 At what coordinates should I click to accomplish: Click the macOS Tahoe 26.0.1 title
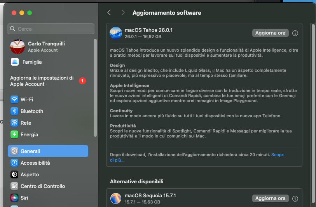click(149, 30)
